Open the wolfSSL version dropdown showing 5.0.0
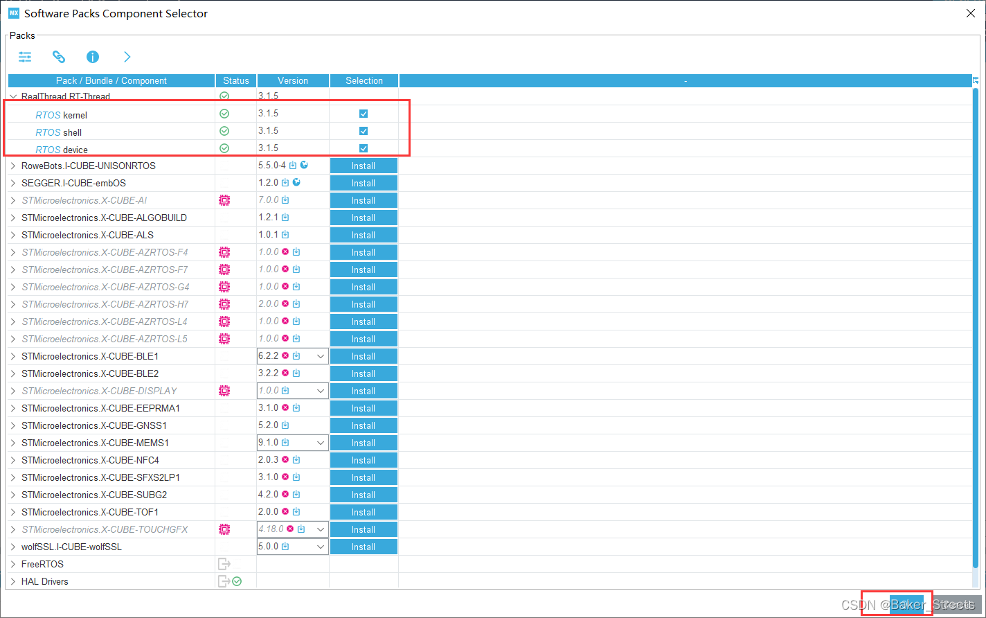The width and height of the screenshot is (986, 618). (x=321, y=547)
